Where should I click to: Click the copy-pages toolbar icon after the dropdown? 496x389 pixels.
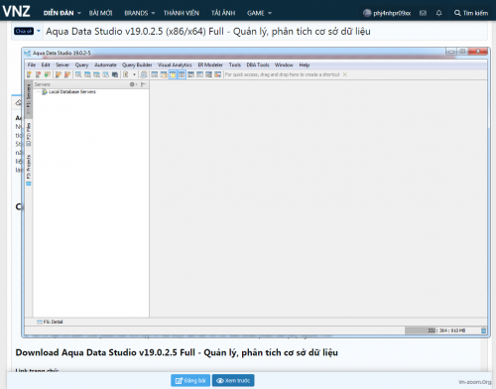click(x=144, y=74)
